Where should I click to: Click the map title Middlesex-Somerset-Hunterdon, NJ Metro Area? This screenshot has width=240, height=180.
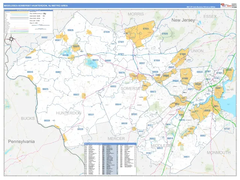36,6
